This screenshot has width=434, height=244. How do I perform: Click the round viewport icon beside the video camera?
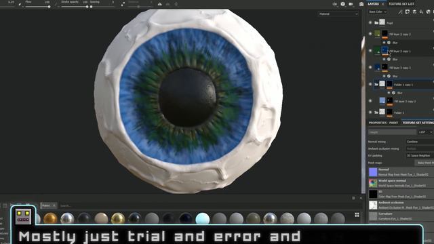pyautogui.click(x=342, y=4)
